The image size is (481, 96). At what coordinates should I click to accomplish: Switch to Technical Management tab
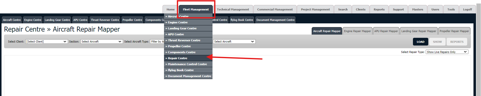click(233, 9)
